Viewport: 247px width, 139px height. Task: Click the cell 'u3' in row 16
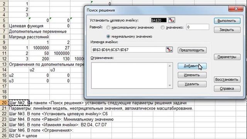[x=19, y=81]
